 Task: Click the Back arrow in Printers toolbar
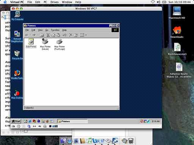27,35
